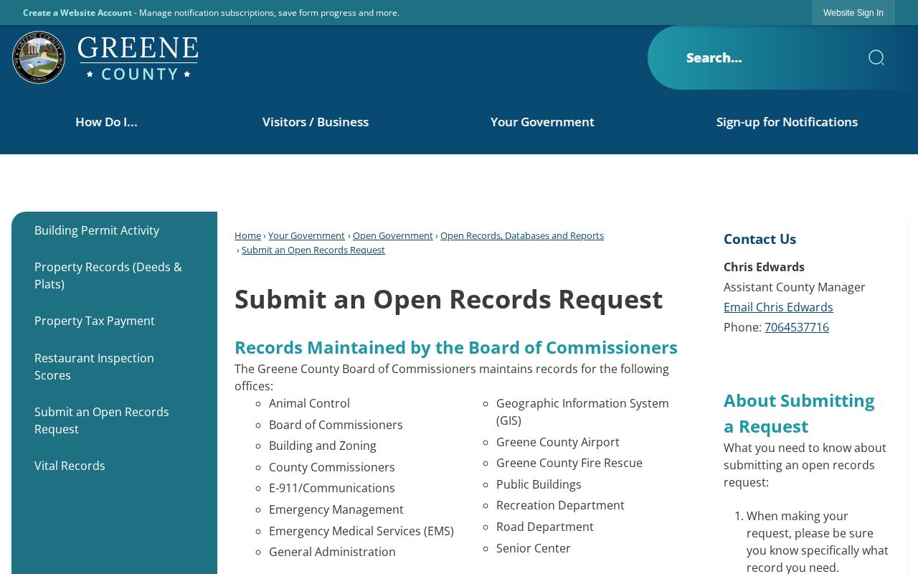The width and height of the screenshot is (918, 574).
Task: Click the 'Recreation Department' list item
Action: tap(560, 505)
